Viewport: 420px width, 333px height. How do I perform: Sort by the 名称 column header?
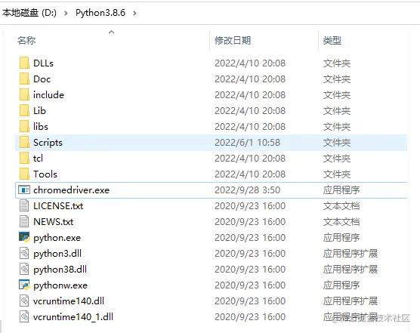tap(26, 41)
